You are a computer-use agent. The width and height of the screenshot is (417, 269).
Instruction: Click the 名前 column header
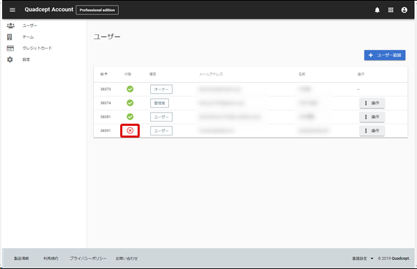(302, 74)
